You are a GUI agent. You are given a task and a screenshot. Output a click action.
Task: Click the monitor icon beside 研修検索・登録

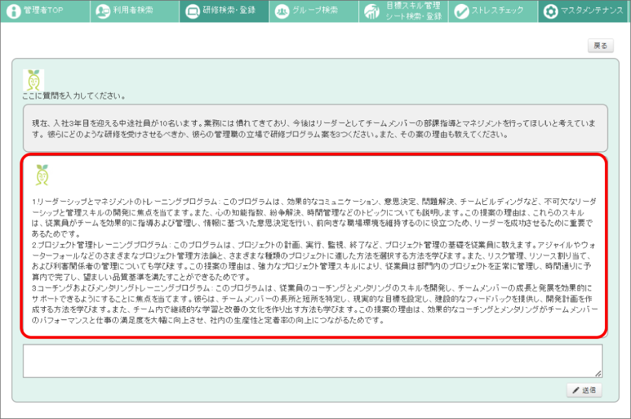pyautogui.click(x=193, y=11)
